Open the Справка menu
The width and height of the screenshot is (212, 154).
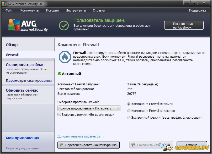coord(99,10)
